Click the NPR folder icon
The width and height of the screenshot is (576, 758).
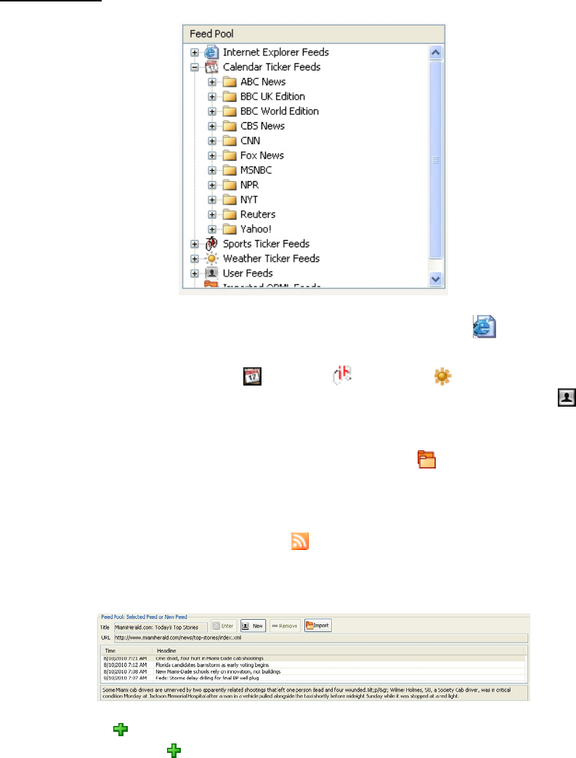tap(230, 185)
